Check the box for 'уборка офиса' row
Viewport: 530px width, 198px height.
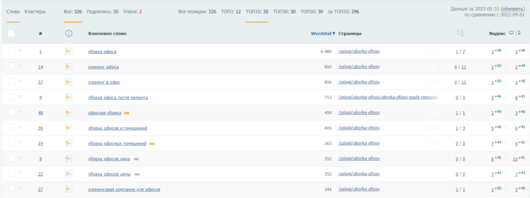coord(12,51)
